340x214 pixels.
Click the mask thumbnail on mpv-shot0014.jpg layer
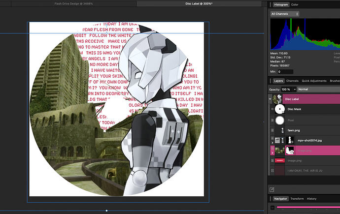pyautogui.click(x=290, y=140)
